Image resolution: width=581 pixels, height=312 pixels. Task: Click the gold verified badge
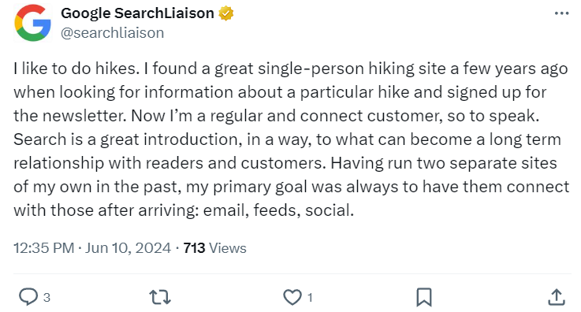(226, 13)
